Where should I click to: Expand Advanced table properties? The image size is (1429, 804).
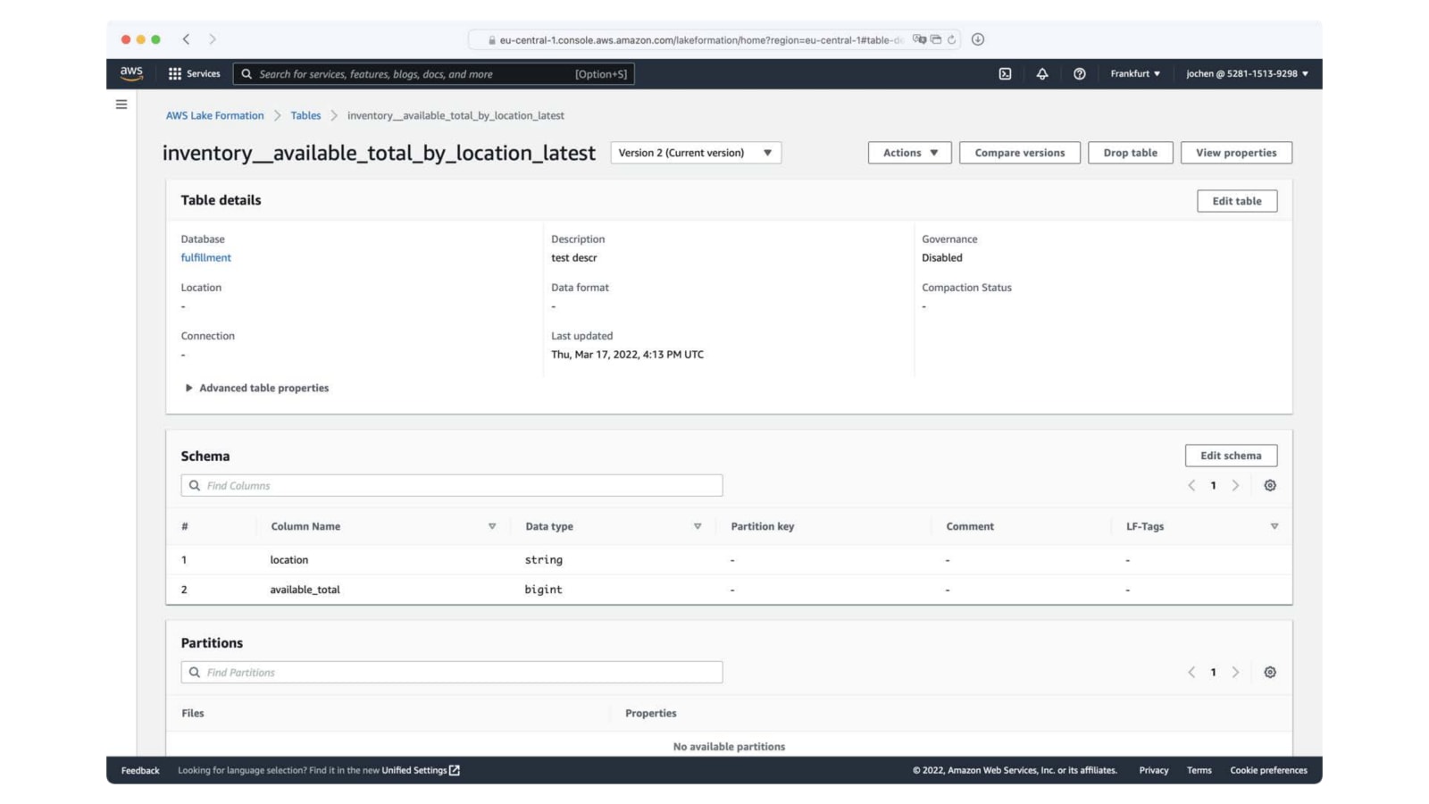point(257,389)
